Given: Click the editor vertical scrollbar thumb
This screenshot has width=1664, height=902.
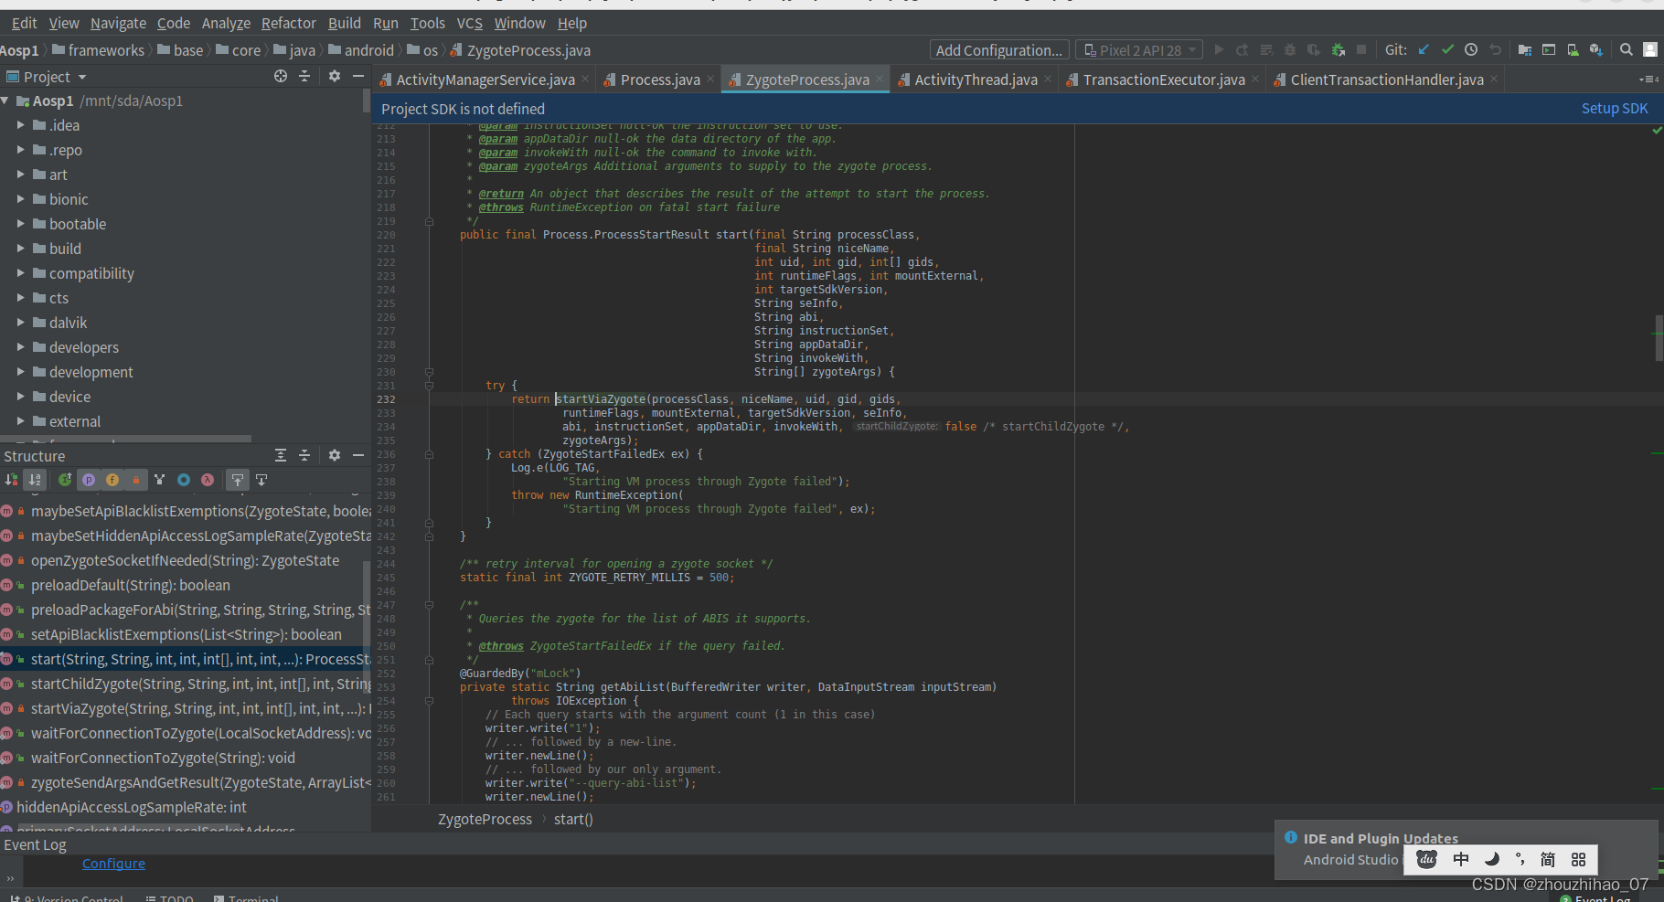Looking at the screenshot, I should pyautogui.click(x=1659, y=338).
